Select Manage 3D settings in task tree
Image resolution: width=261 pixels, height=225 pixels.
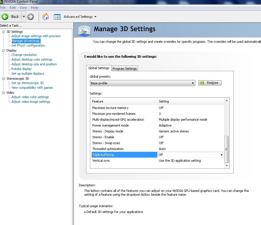(x=26, y=41)
